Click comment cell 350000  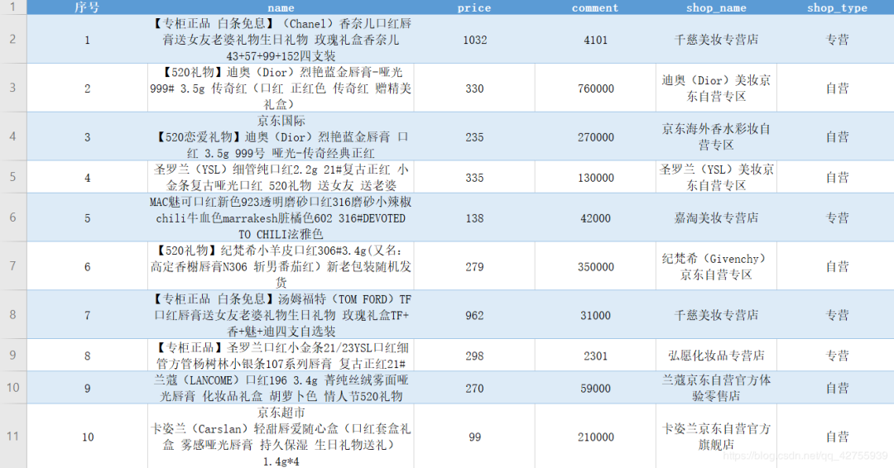click(x=595, y=266)
